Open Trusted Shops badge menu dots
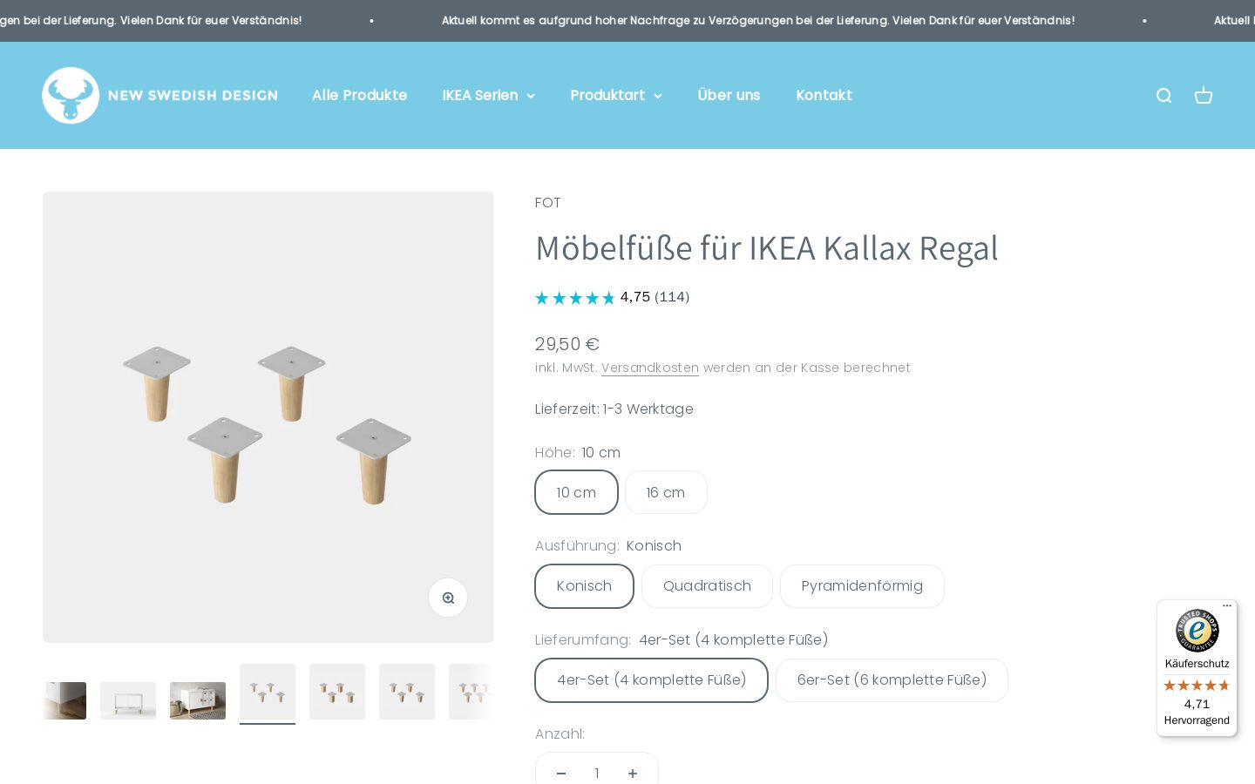Viewport: 1255px width, 784px height. 1227,606
